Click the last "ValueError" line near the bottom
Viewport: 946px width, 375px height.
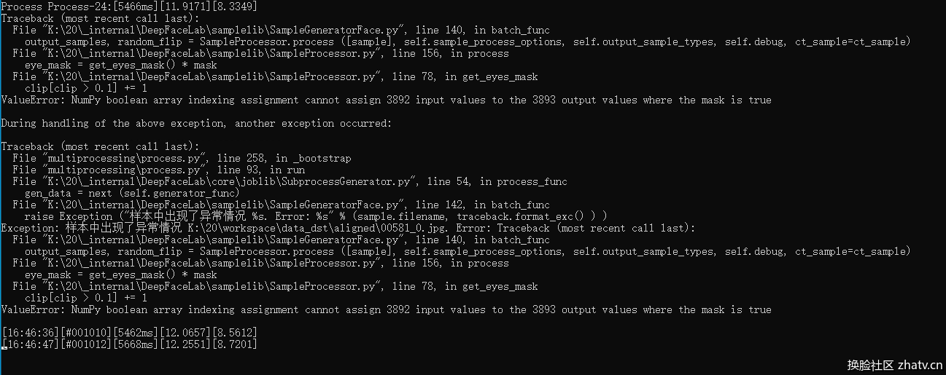pos(386,309)
